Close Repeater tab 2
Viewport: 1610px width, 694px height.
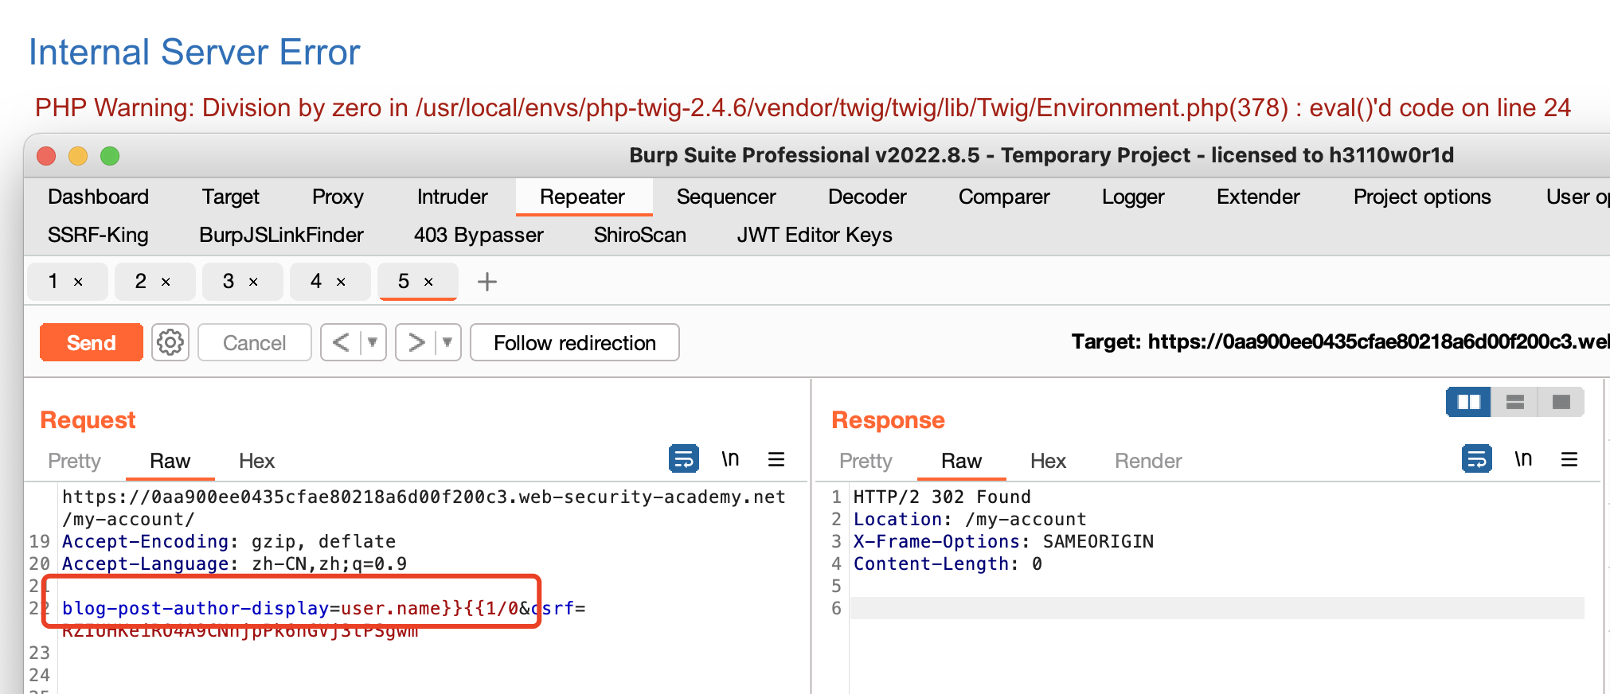pyautogui.click(x=166, y=282)
